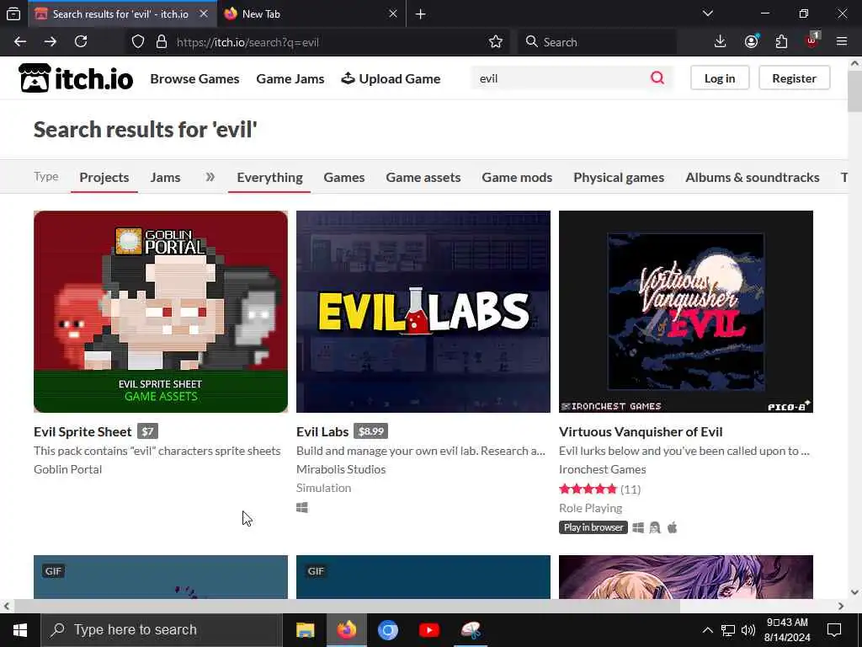The width and height of the screenshot is (862, 647).
Task: Click the magnifier search icon on itch.io
Action: tap(657, 78)
